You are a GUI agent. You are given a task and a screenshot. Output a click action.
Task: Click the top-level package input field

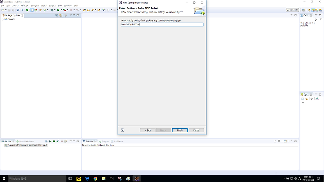coord(162,24)
